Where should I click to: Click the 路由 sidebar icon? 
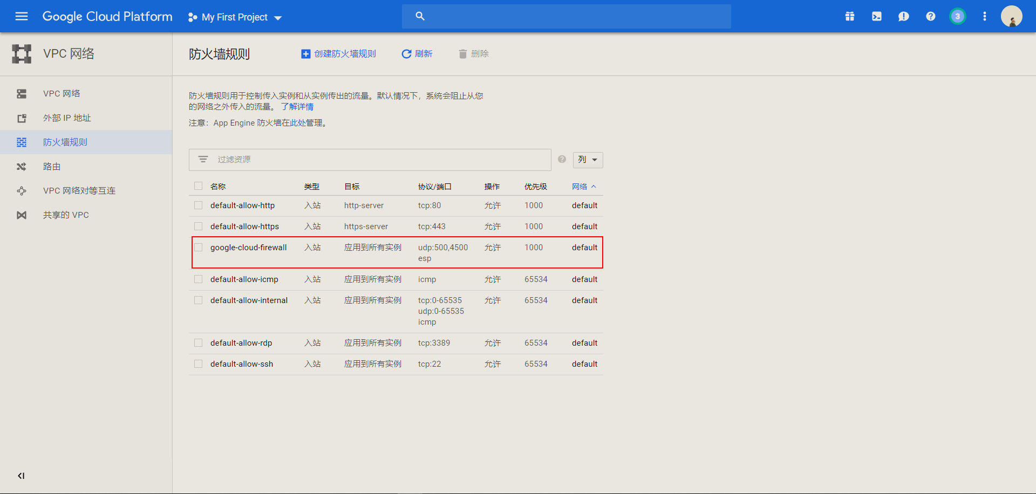pyautogui.click(x=22, y=167)
